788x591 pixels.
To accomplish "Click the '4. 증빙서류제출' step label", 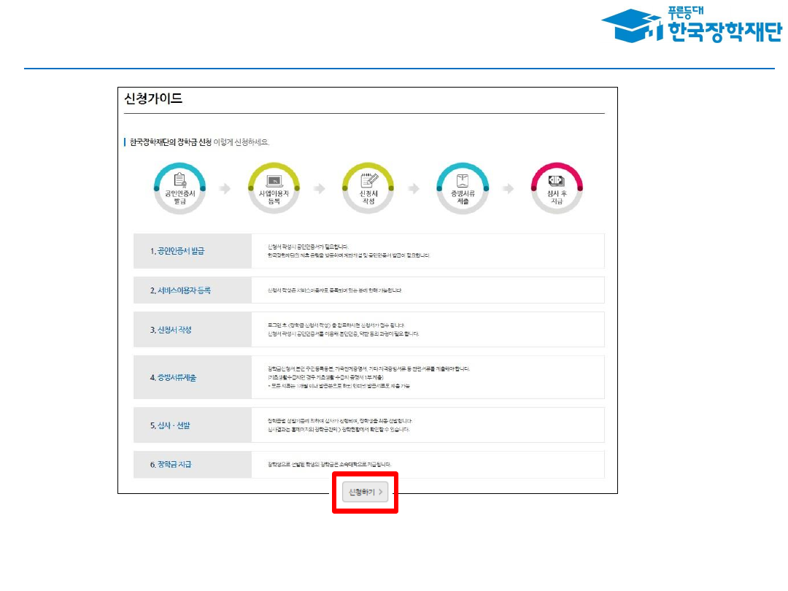I will tap(173, 378).
